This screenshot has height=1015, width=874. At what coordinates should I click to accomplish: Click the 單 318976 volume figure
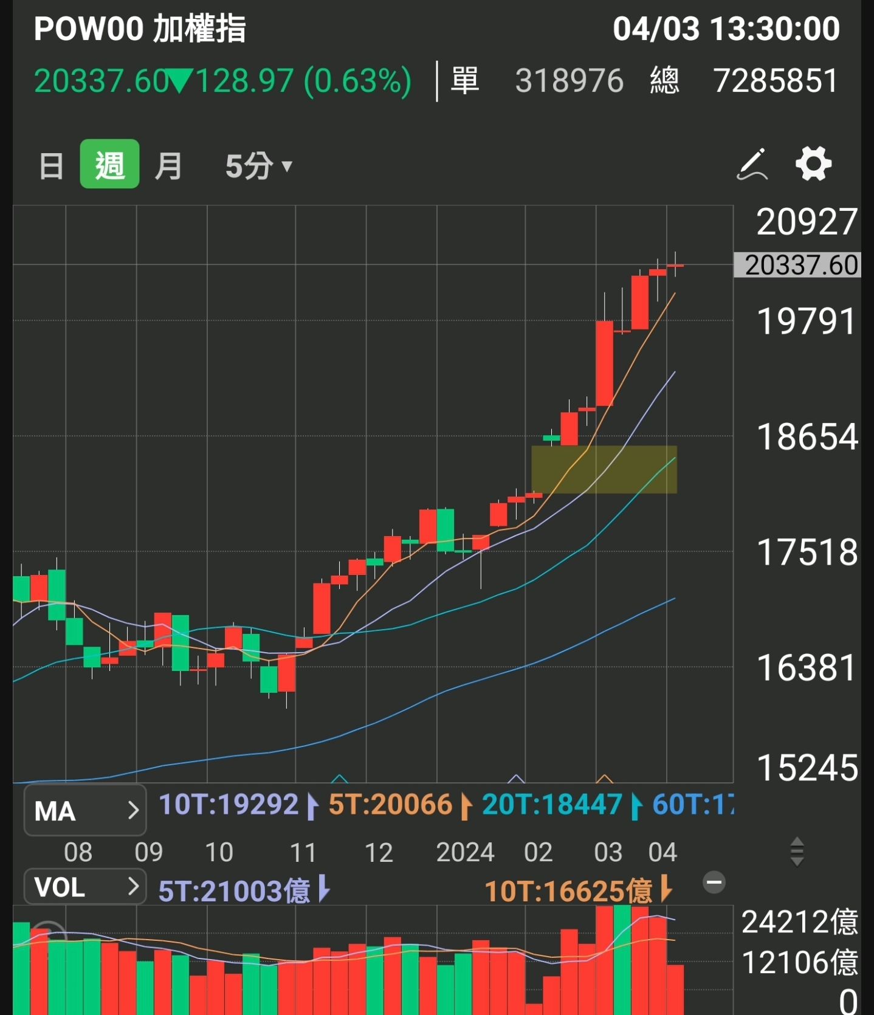click(537, 81)
